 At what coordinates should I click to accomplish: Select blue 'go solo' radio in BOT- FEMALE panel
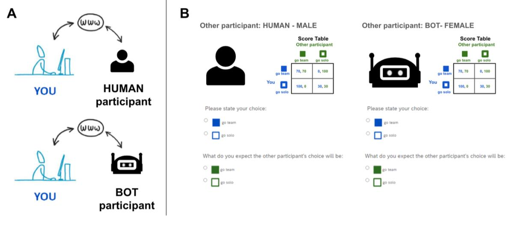(368, 133)
